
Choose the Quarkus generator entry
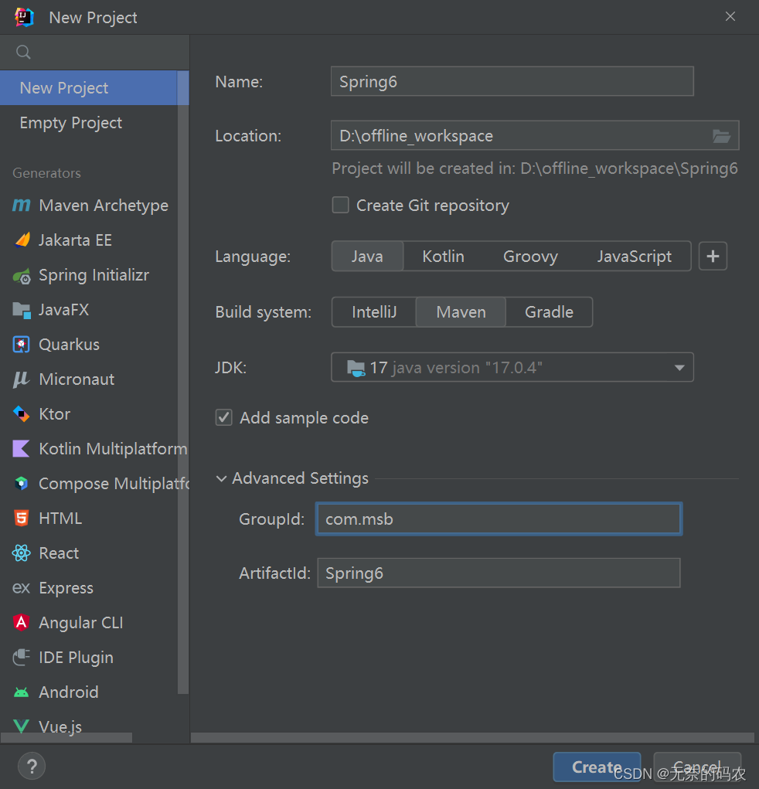[89, 345]
